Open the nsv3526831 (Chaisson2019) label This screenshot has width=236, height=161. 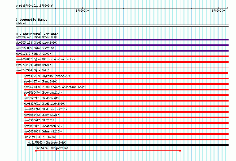pos(44,126)
